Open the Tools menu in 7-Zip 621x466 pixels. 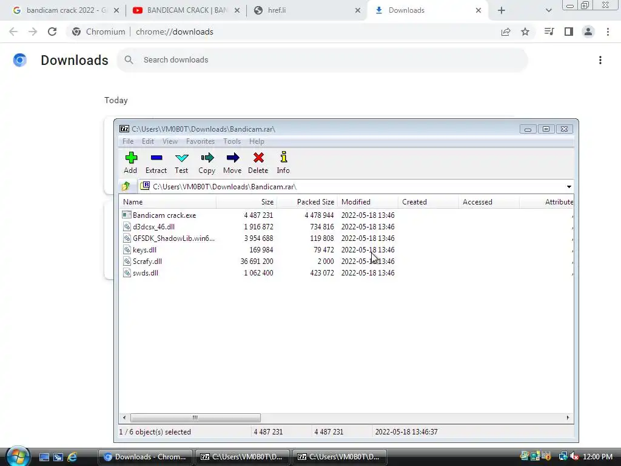[x=232, y=141]
